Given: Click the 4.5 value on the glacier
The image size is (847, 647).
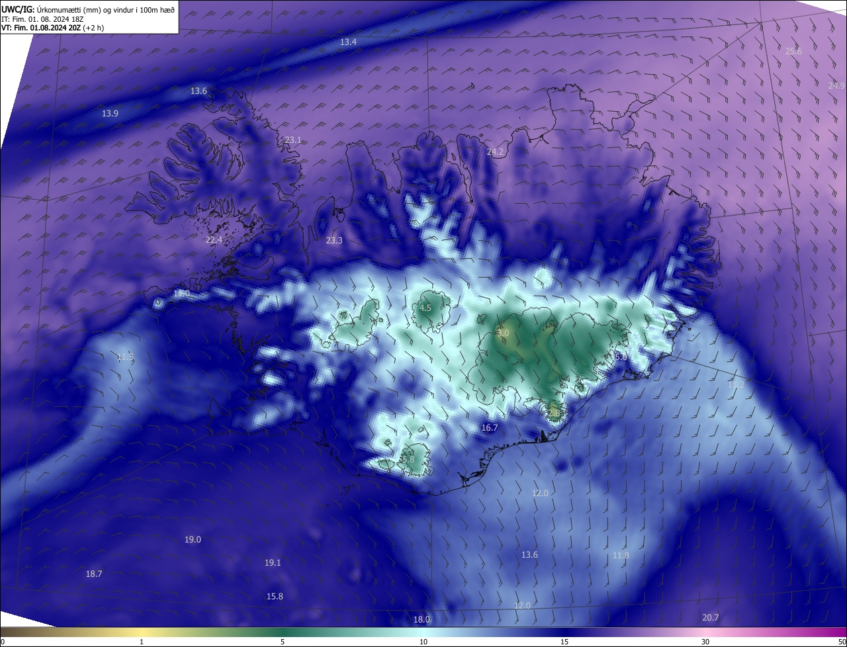Looking at the screenshot, I should (425, 308).
